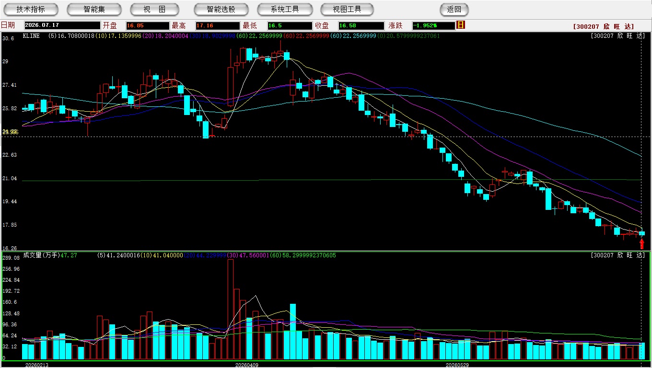This screenshot has width=652, height=368.
Task: Click the 20260213 date axis label
Action: [x=36, y=365]
